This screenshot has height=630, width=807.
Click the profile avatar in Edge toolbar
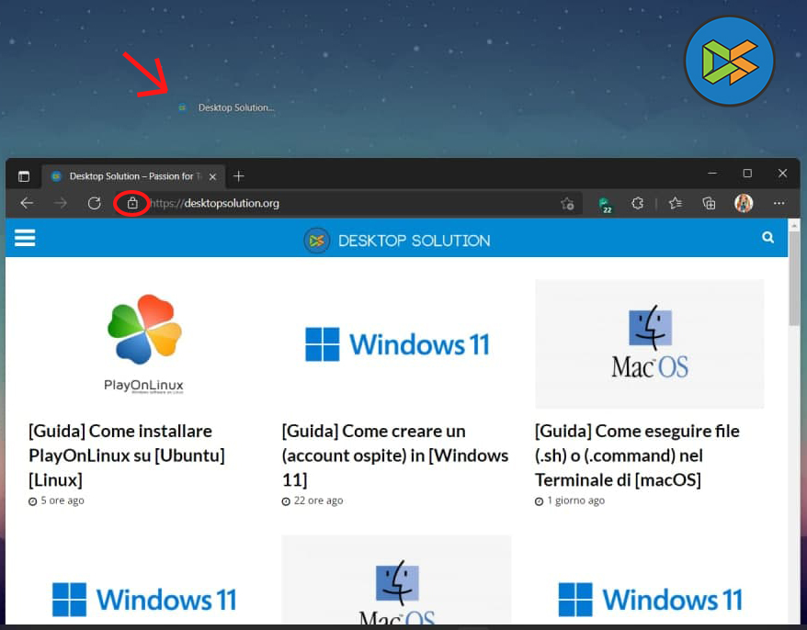point(744,203)
